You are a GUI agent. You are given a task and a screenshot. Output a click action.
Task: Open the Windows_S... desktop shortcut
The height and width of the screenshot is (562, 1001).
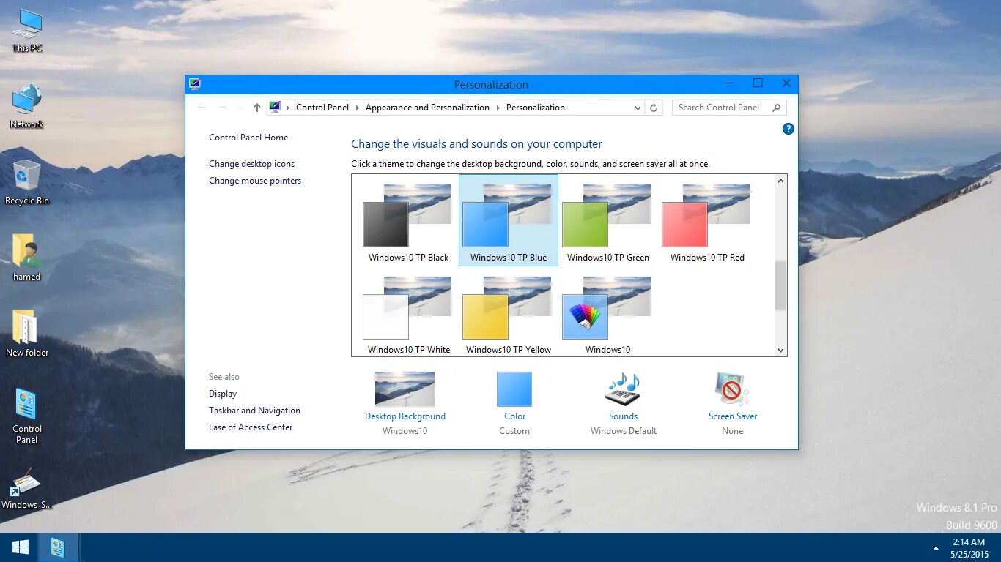26,489
